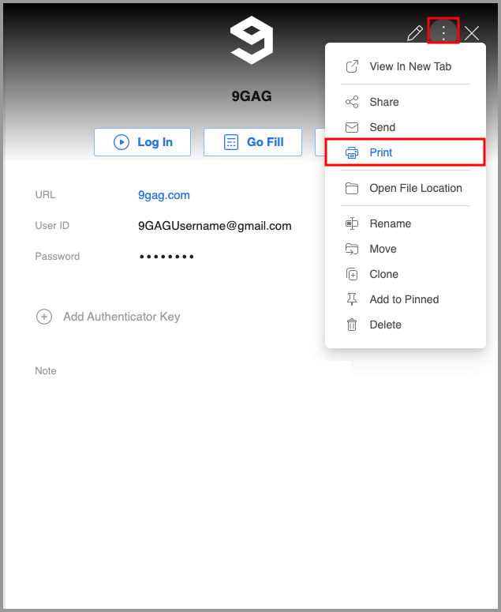Screen dimensions: 501x612
Task: Click the Send envelope icon
Action: (352, 127)
